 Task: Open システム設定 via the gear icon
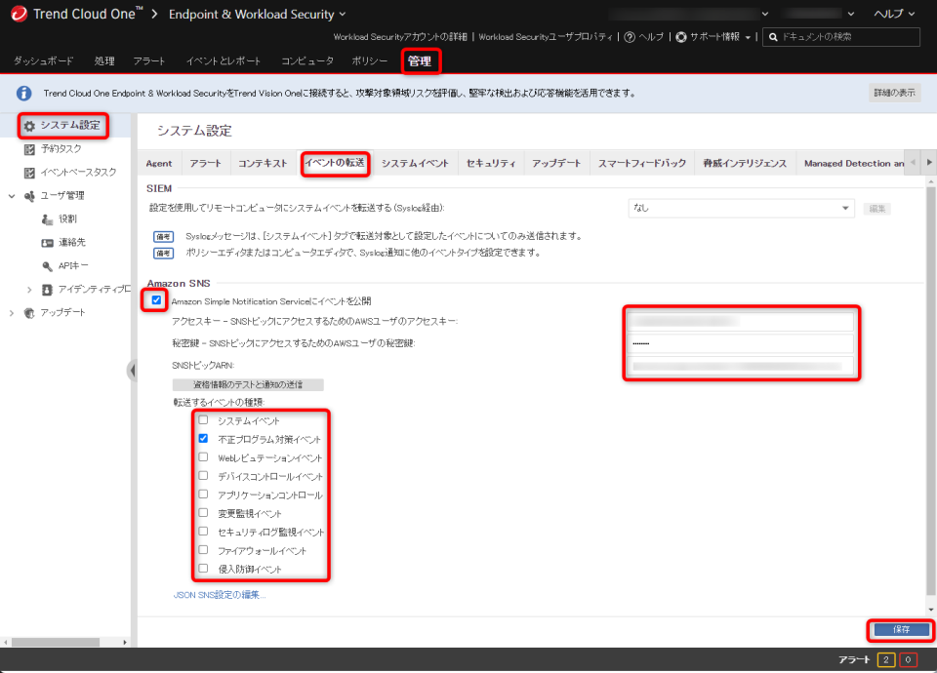(28, 126)
